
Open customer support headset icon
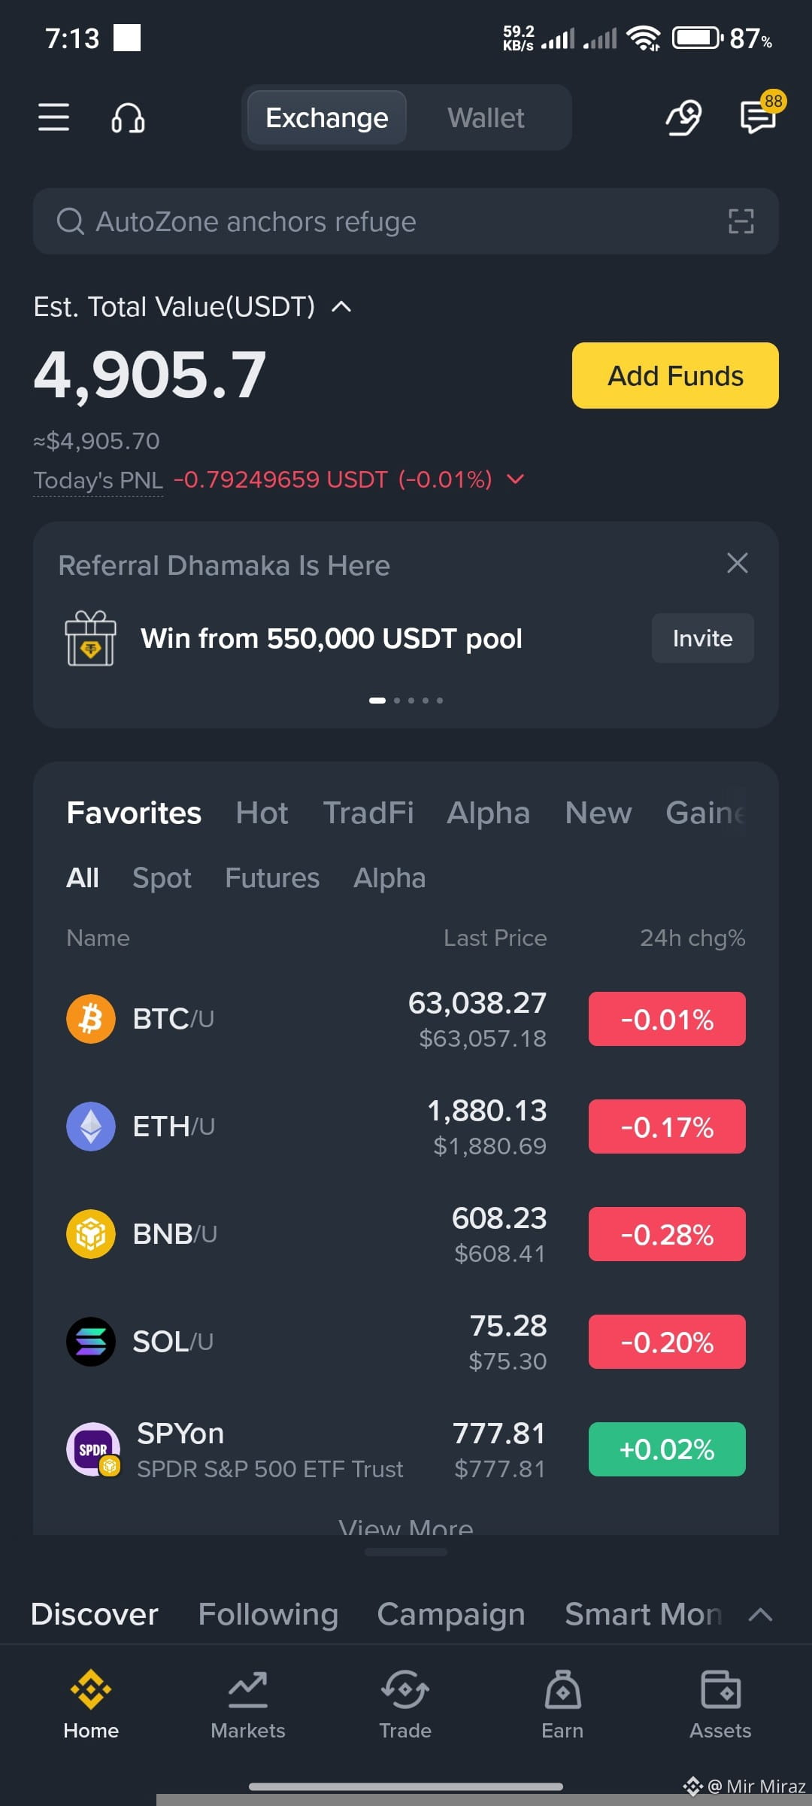coord(128,118)
